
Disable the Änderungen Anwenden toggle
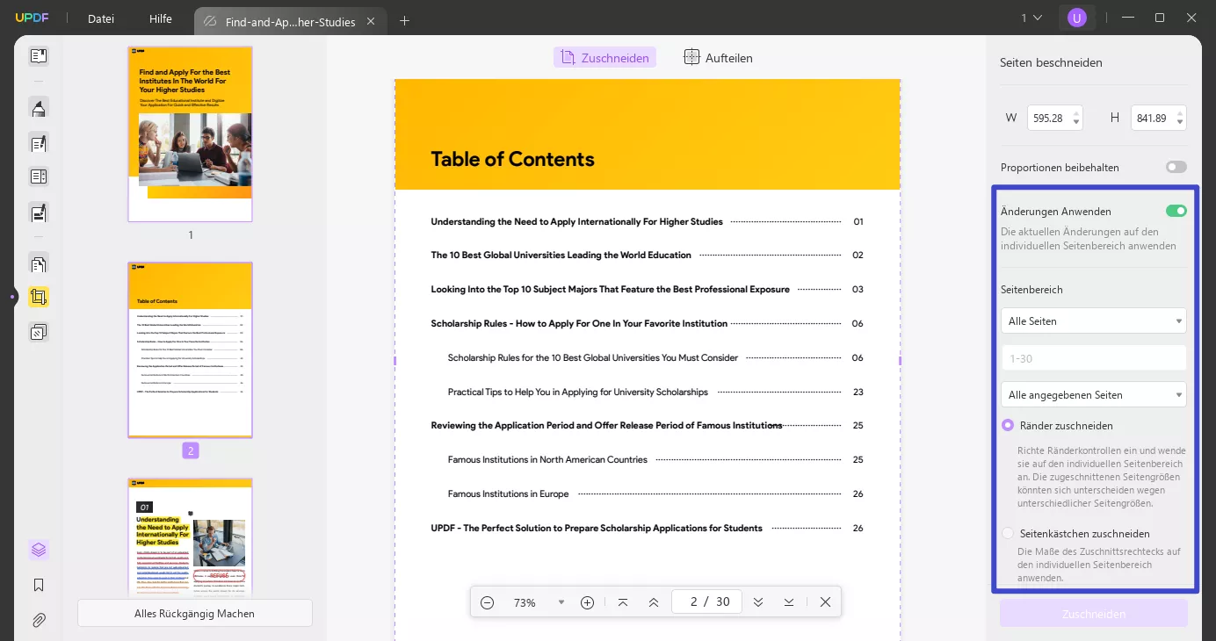(1176, 211)
